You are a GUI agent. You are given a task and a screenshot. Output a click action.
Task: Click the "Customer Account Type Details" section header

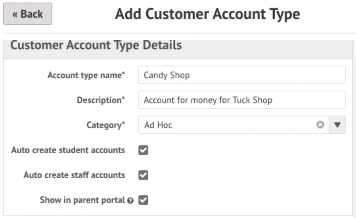[96, 45]
